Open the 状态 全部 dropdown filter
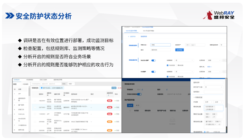Screen dimensions: 244x140 [x=71, y=84]
